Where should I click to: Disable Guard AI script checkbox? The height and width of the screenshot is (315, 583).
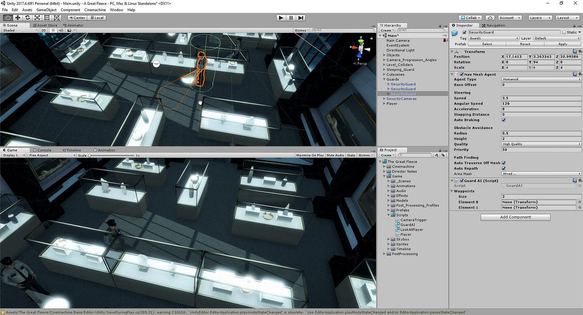(461, 181)
